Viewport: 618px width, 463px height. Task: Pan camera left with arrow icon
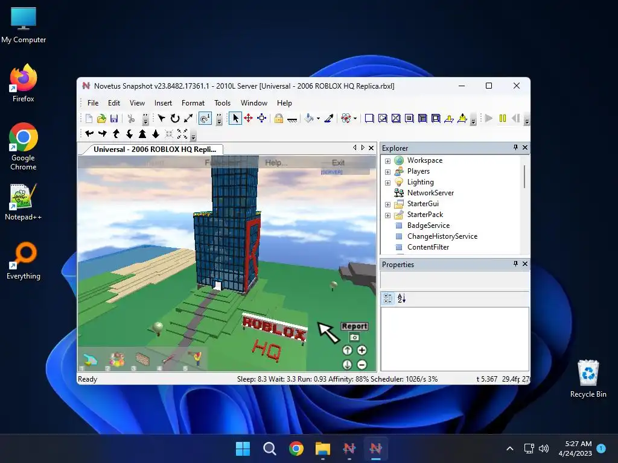coord(89,134)
